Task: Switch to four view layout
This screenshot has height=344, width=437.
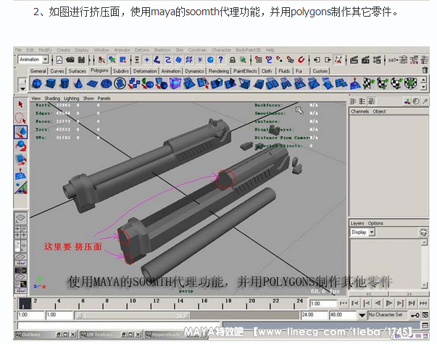Action: (x=20, y=232)
